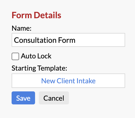Change the starting template from New Client Intake
The image size is (135, 118).
point(68,81)
